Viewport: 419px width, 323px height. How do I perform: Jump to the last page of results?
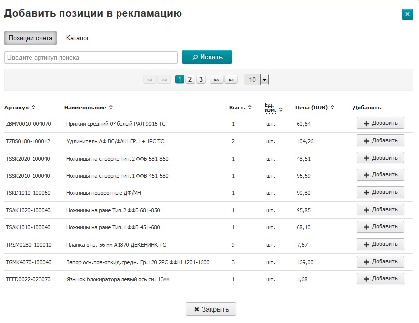(x=231, y=80)
